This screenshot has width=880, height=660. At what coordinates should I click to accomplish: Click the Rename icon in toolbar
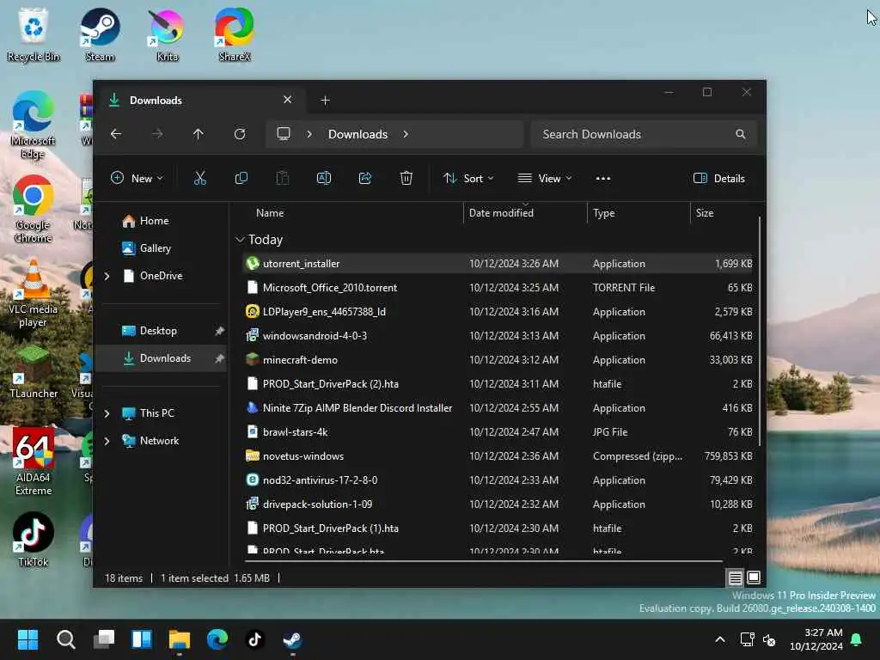[324, 179]
